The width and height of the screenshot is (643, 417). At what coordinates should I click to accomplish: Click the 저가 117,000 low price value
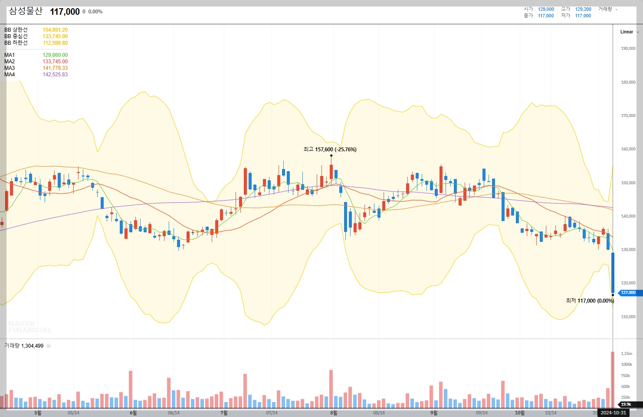coord(583,16)
